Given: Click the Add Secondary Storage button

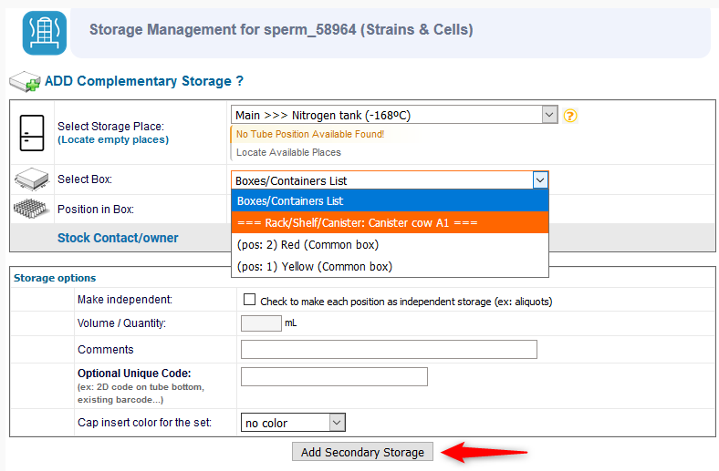Looking at the screenshot, I should tap(362, 452).
